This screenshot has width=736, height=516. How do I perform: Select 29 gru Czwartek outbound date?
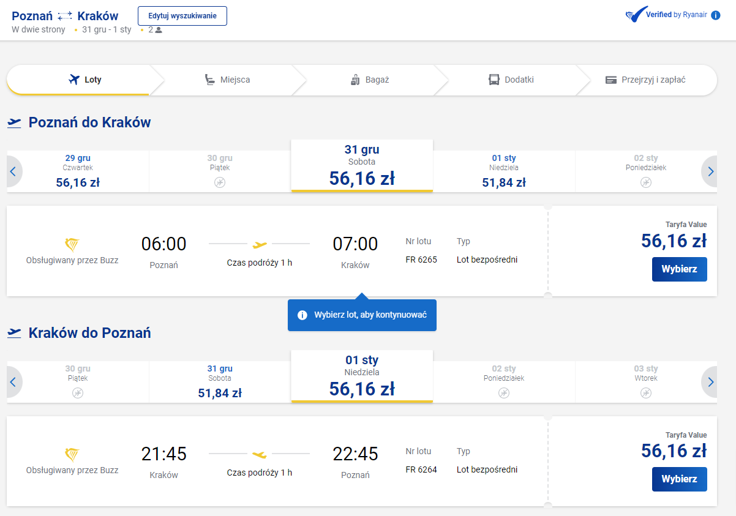(78, 171)
